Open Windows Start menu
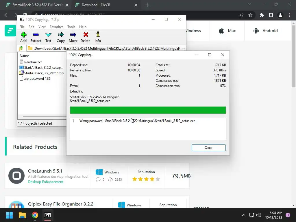The width and height of the screenshot is (296, 222). [9, 215]
